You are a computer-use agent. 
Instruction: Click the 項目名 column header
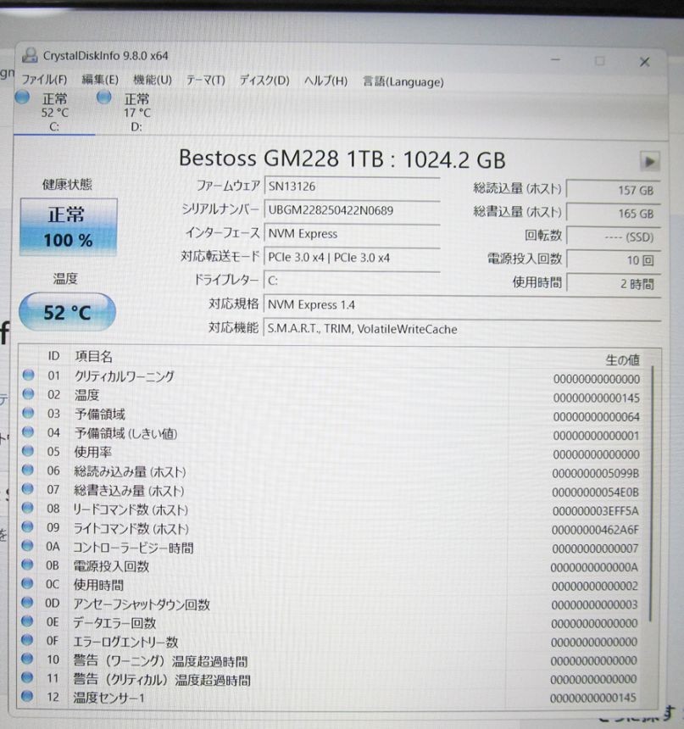(93, 357)
